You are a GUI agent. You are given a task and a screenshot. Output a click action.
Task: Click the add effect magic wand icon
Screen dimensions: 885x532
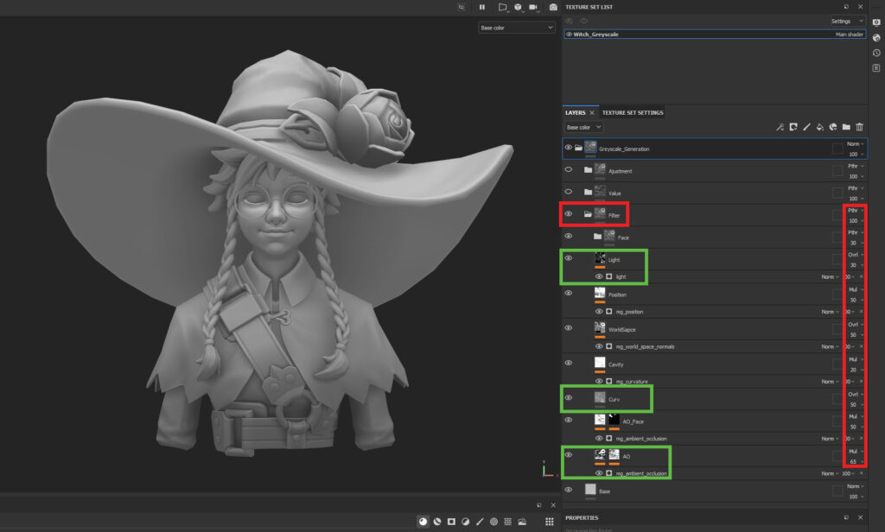tap(780, 127)
